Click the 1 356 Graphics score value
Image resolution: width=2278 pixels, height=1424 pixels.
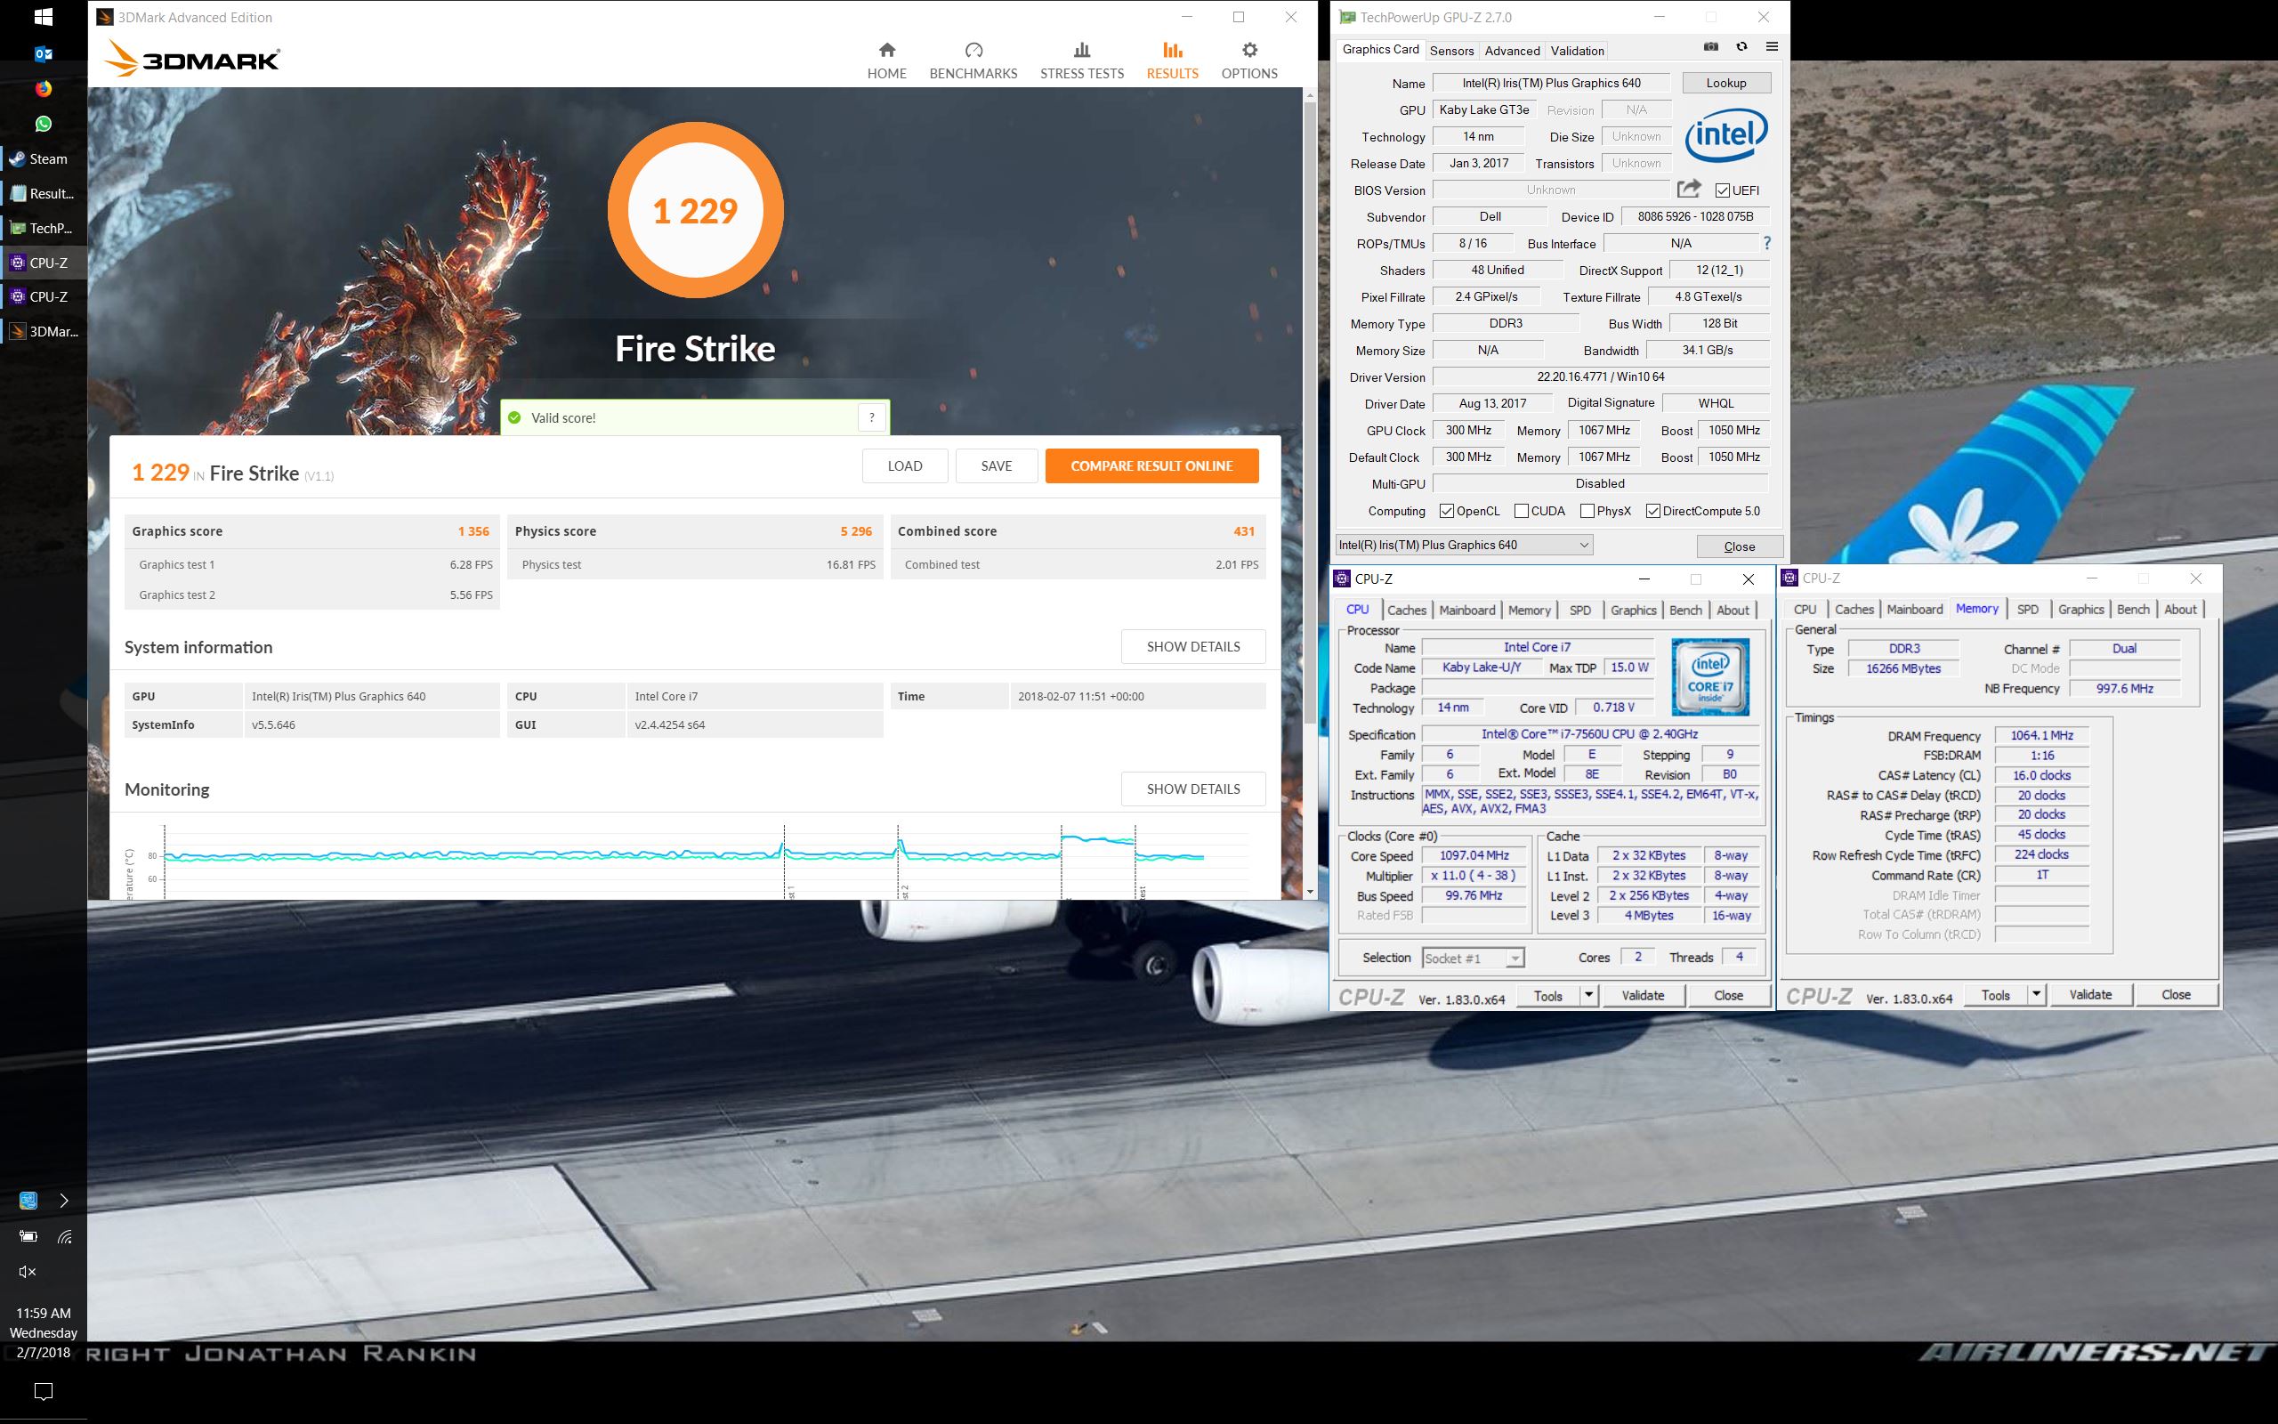click(473, 531)
